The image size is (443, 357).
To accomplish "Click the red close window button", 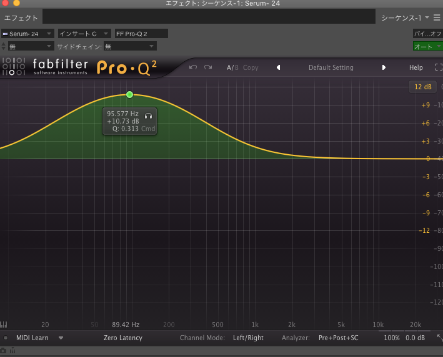I will [x=5, y=3].
